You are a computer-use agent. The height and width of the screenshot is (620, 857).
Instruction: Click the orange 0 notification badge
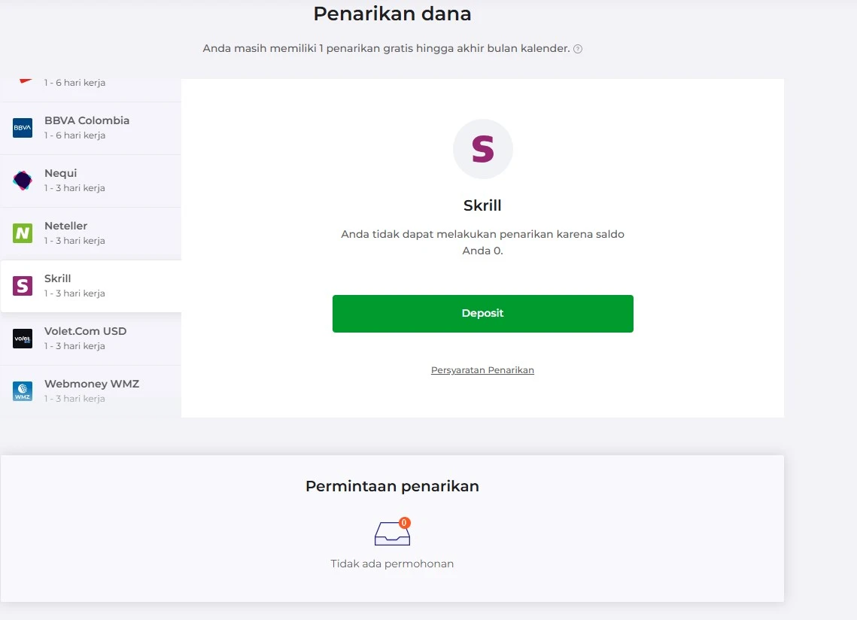point(404,523)
